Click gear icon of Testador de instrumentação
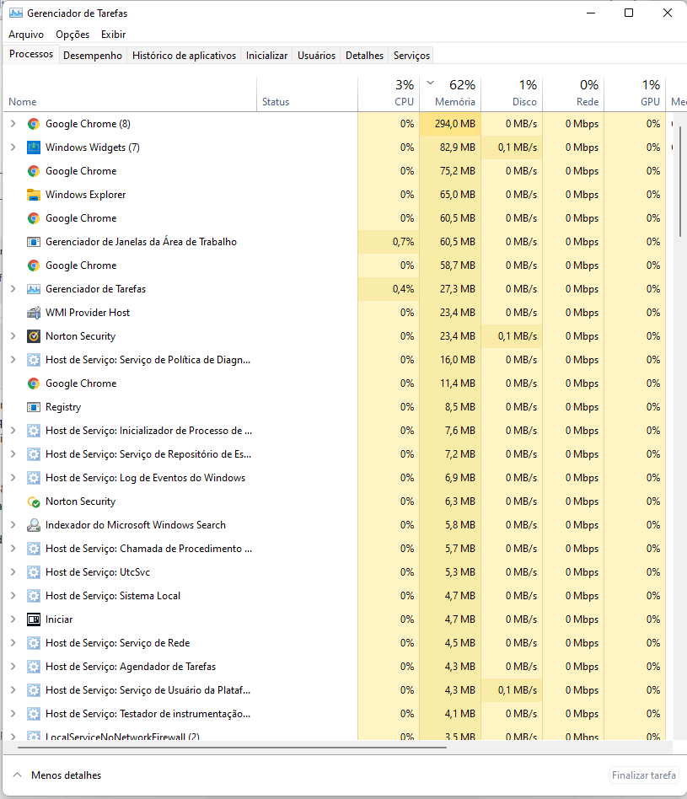Screen dimensions: 687x799 (34, 714)
